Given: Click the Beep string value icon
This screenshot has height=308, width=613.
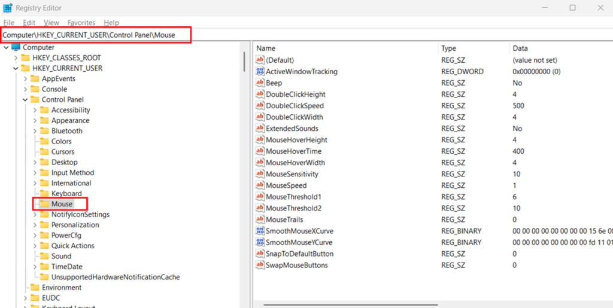Looking at the screenshot, I should pyautogui.click(x=260, y=83).
